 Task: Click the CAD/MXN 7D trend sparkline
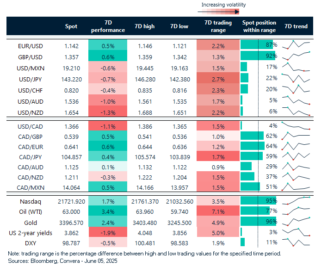pyautogui.click(x=296, y=186)
